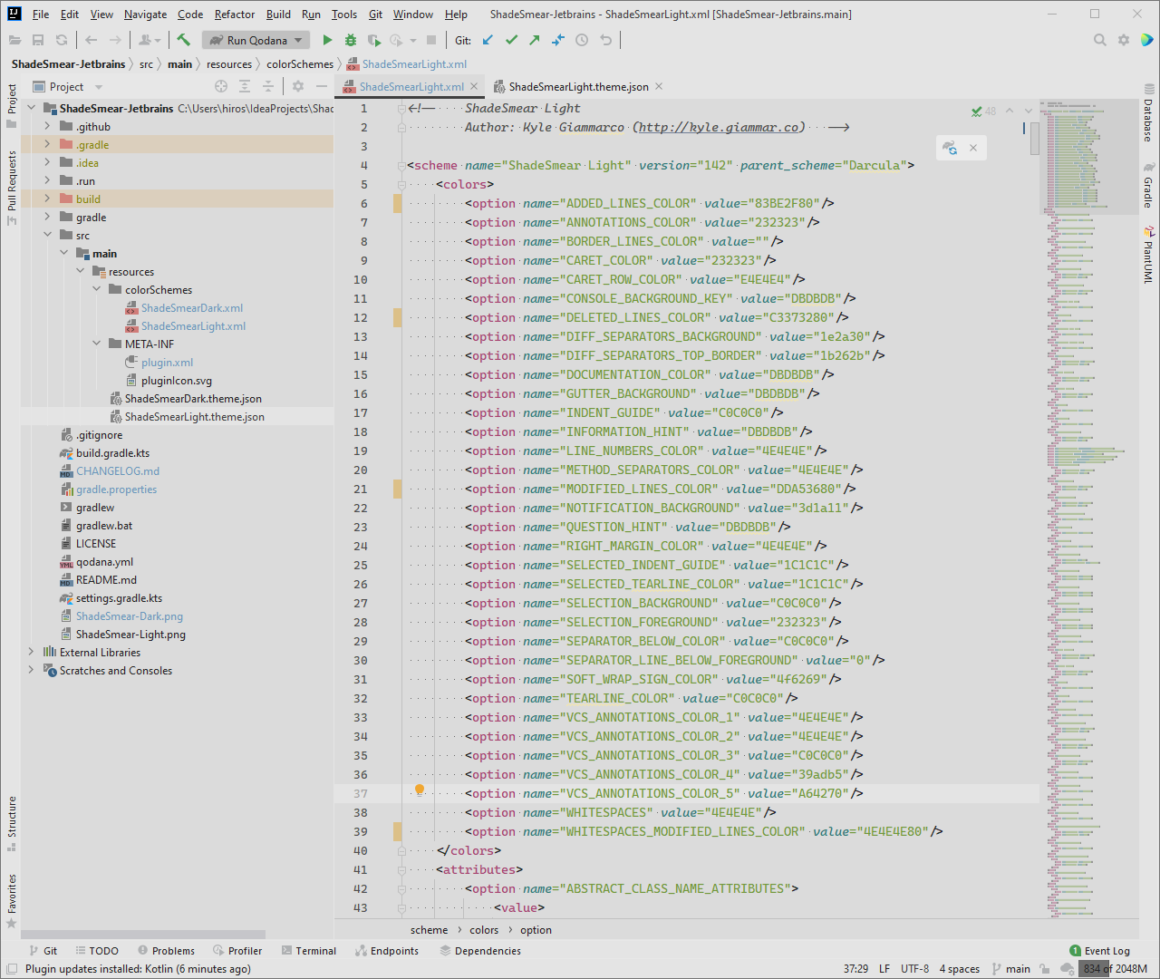Toggle the Favorites tool window button

click(x=12, y=901)
